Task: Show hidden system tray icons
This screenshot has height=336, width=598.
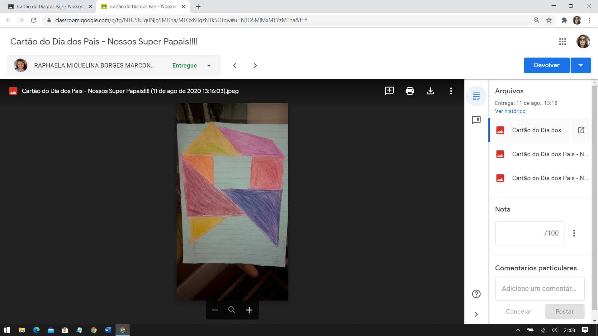Action: click(x=518, y=330)
